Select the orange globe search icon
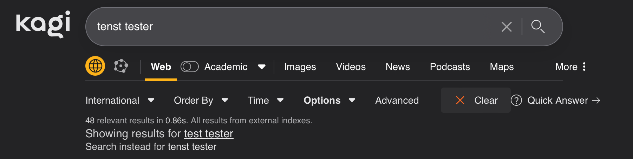 [x=95, y=66]
